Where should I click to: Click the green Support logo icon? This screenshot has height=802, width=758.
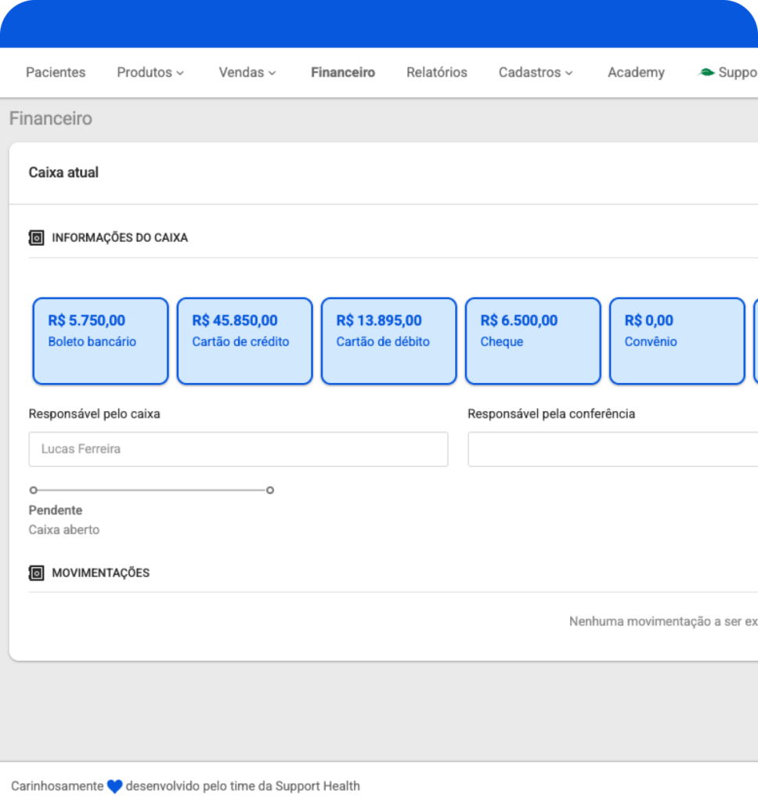tap(706, 72)
